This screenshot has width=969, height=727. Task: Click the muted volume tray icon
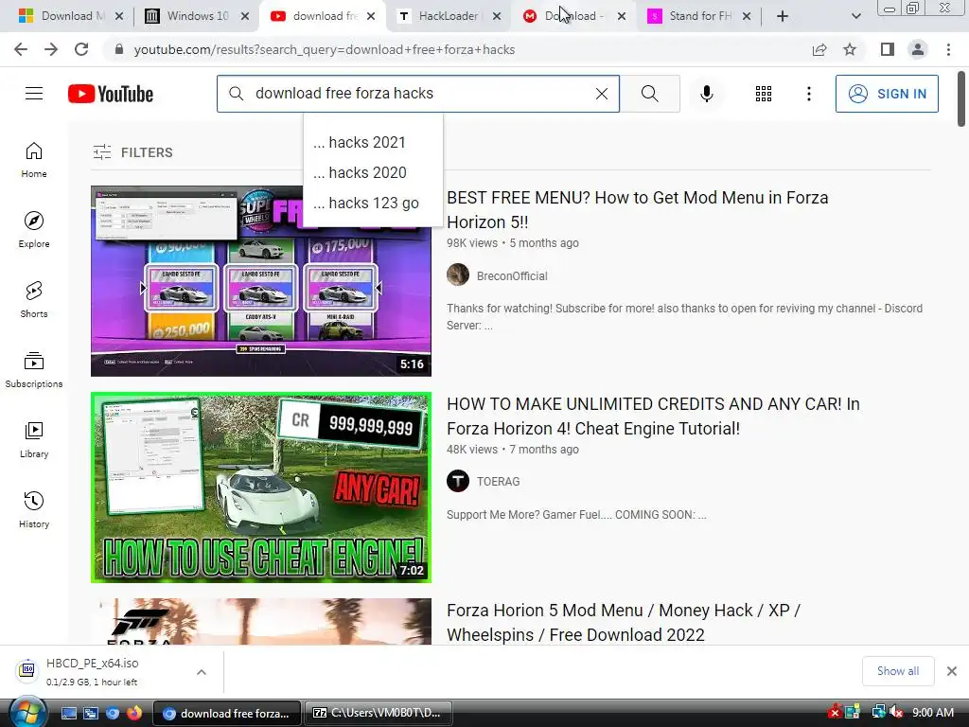click(x=895, y=712)
